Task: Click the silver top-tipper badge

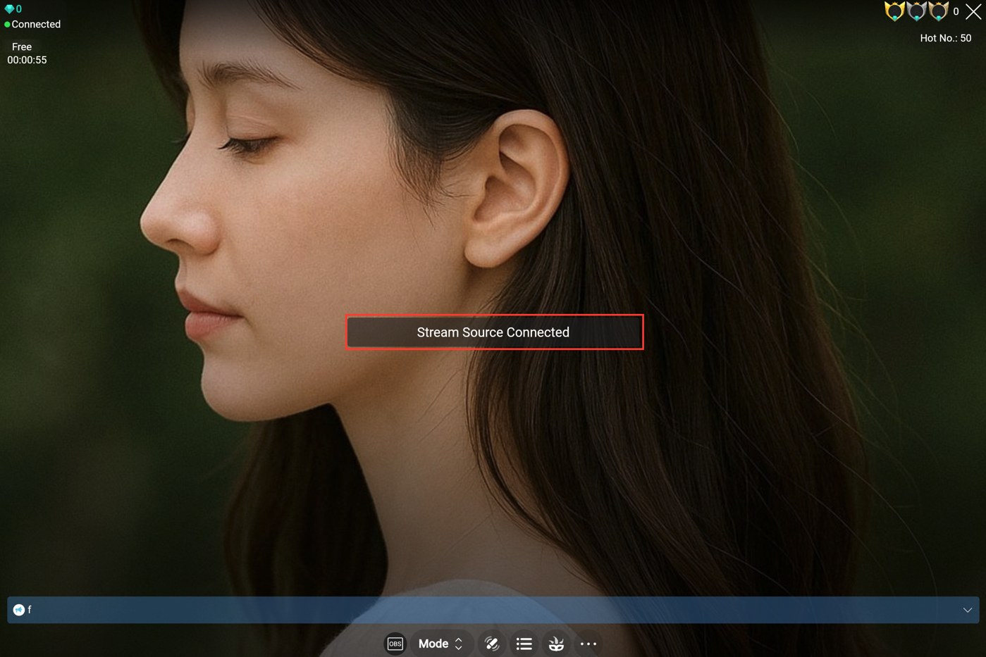Action: coord(916,11)
